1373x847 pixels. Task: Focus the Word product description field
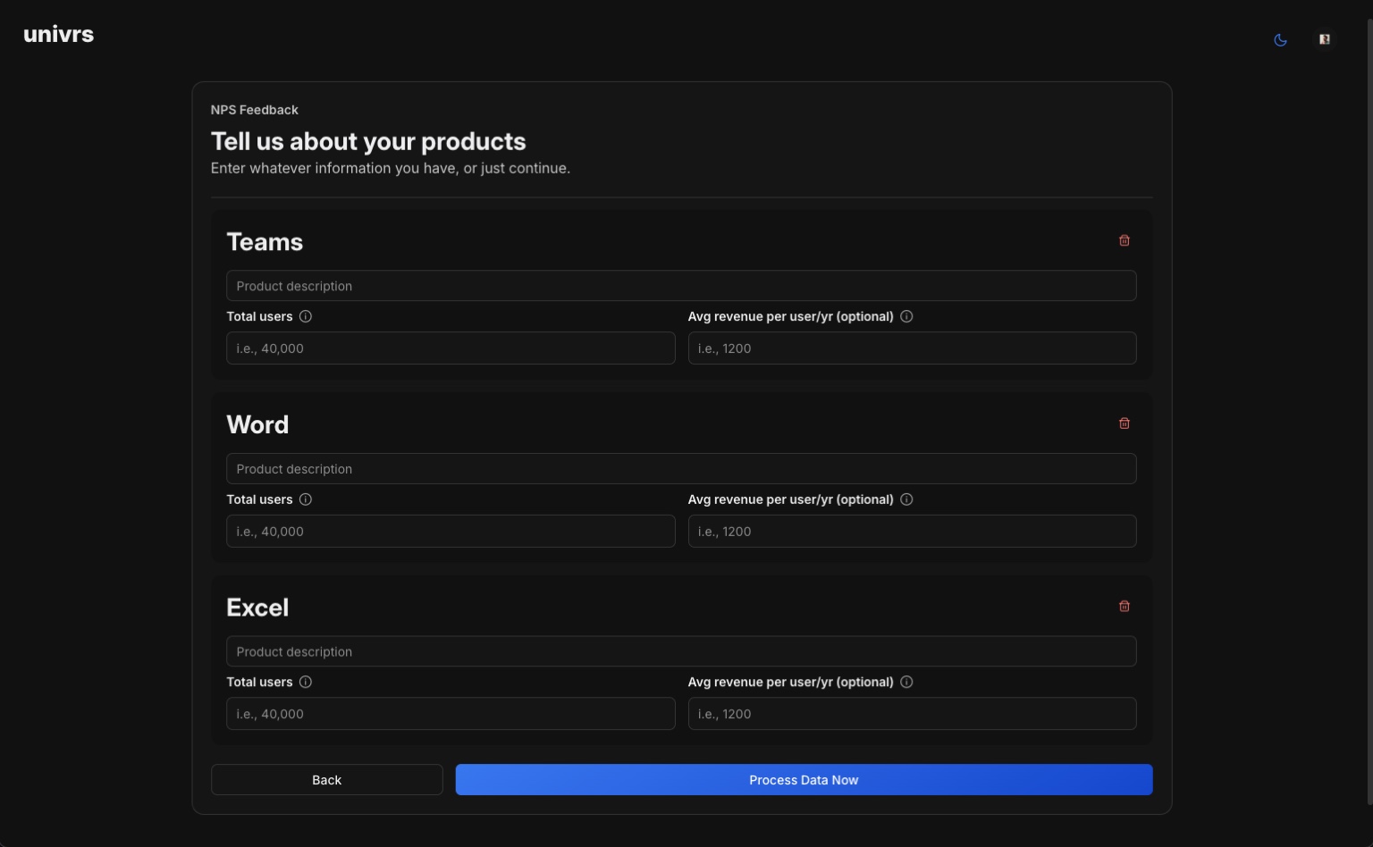[681, 469]
